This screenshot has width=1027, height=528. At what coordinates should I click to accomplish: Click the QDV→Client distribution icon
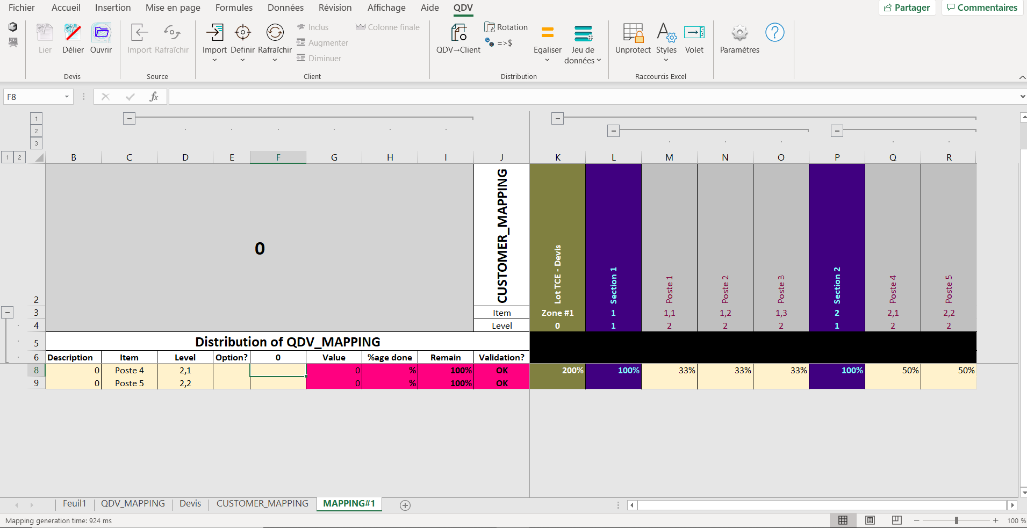458,33
